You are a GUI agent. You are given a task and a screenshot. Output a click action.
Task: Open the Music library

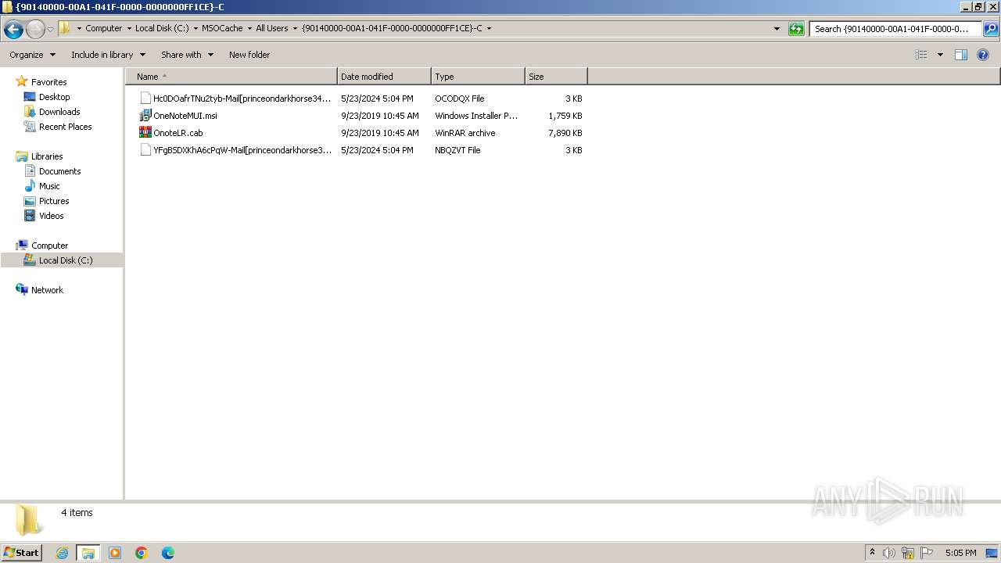(49, 186)
